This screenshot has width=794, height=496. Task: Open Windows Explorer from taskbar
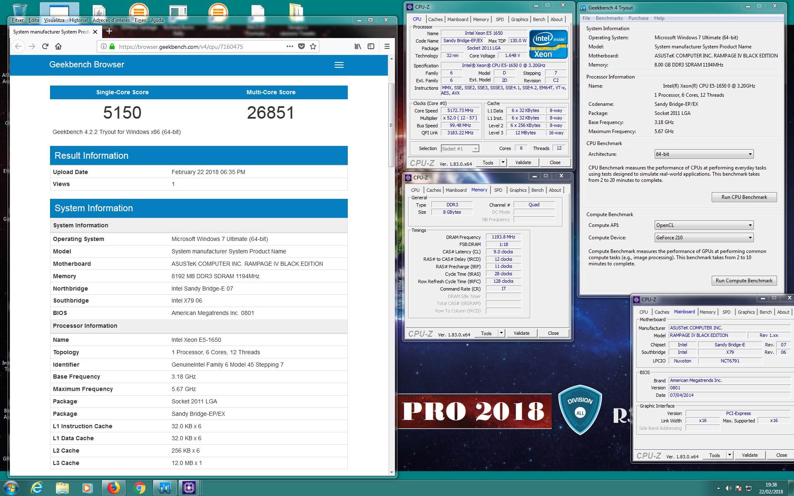[62, 488]
